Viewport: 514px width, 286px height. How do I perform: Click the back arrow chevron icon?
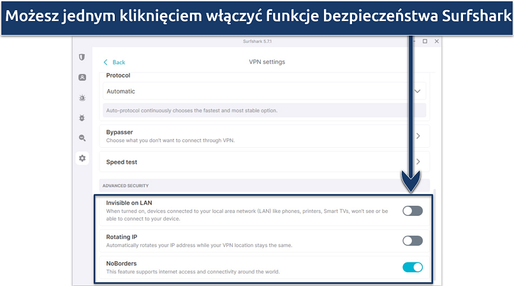click(x=106, y=62)
